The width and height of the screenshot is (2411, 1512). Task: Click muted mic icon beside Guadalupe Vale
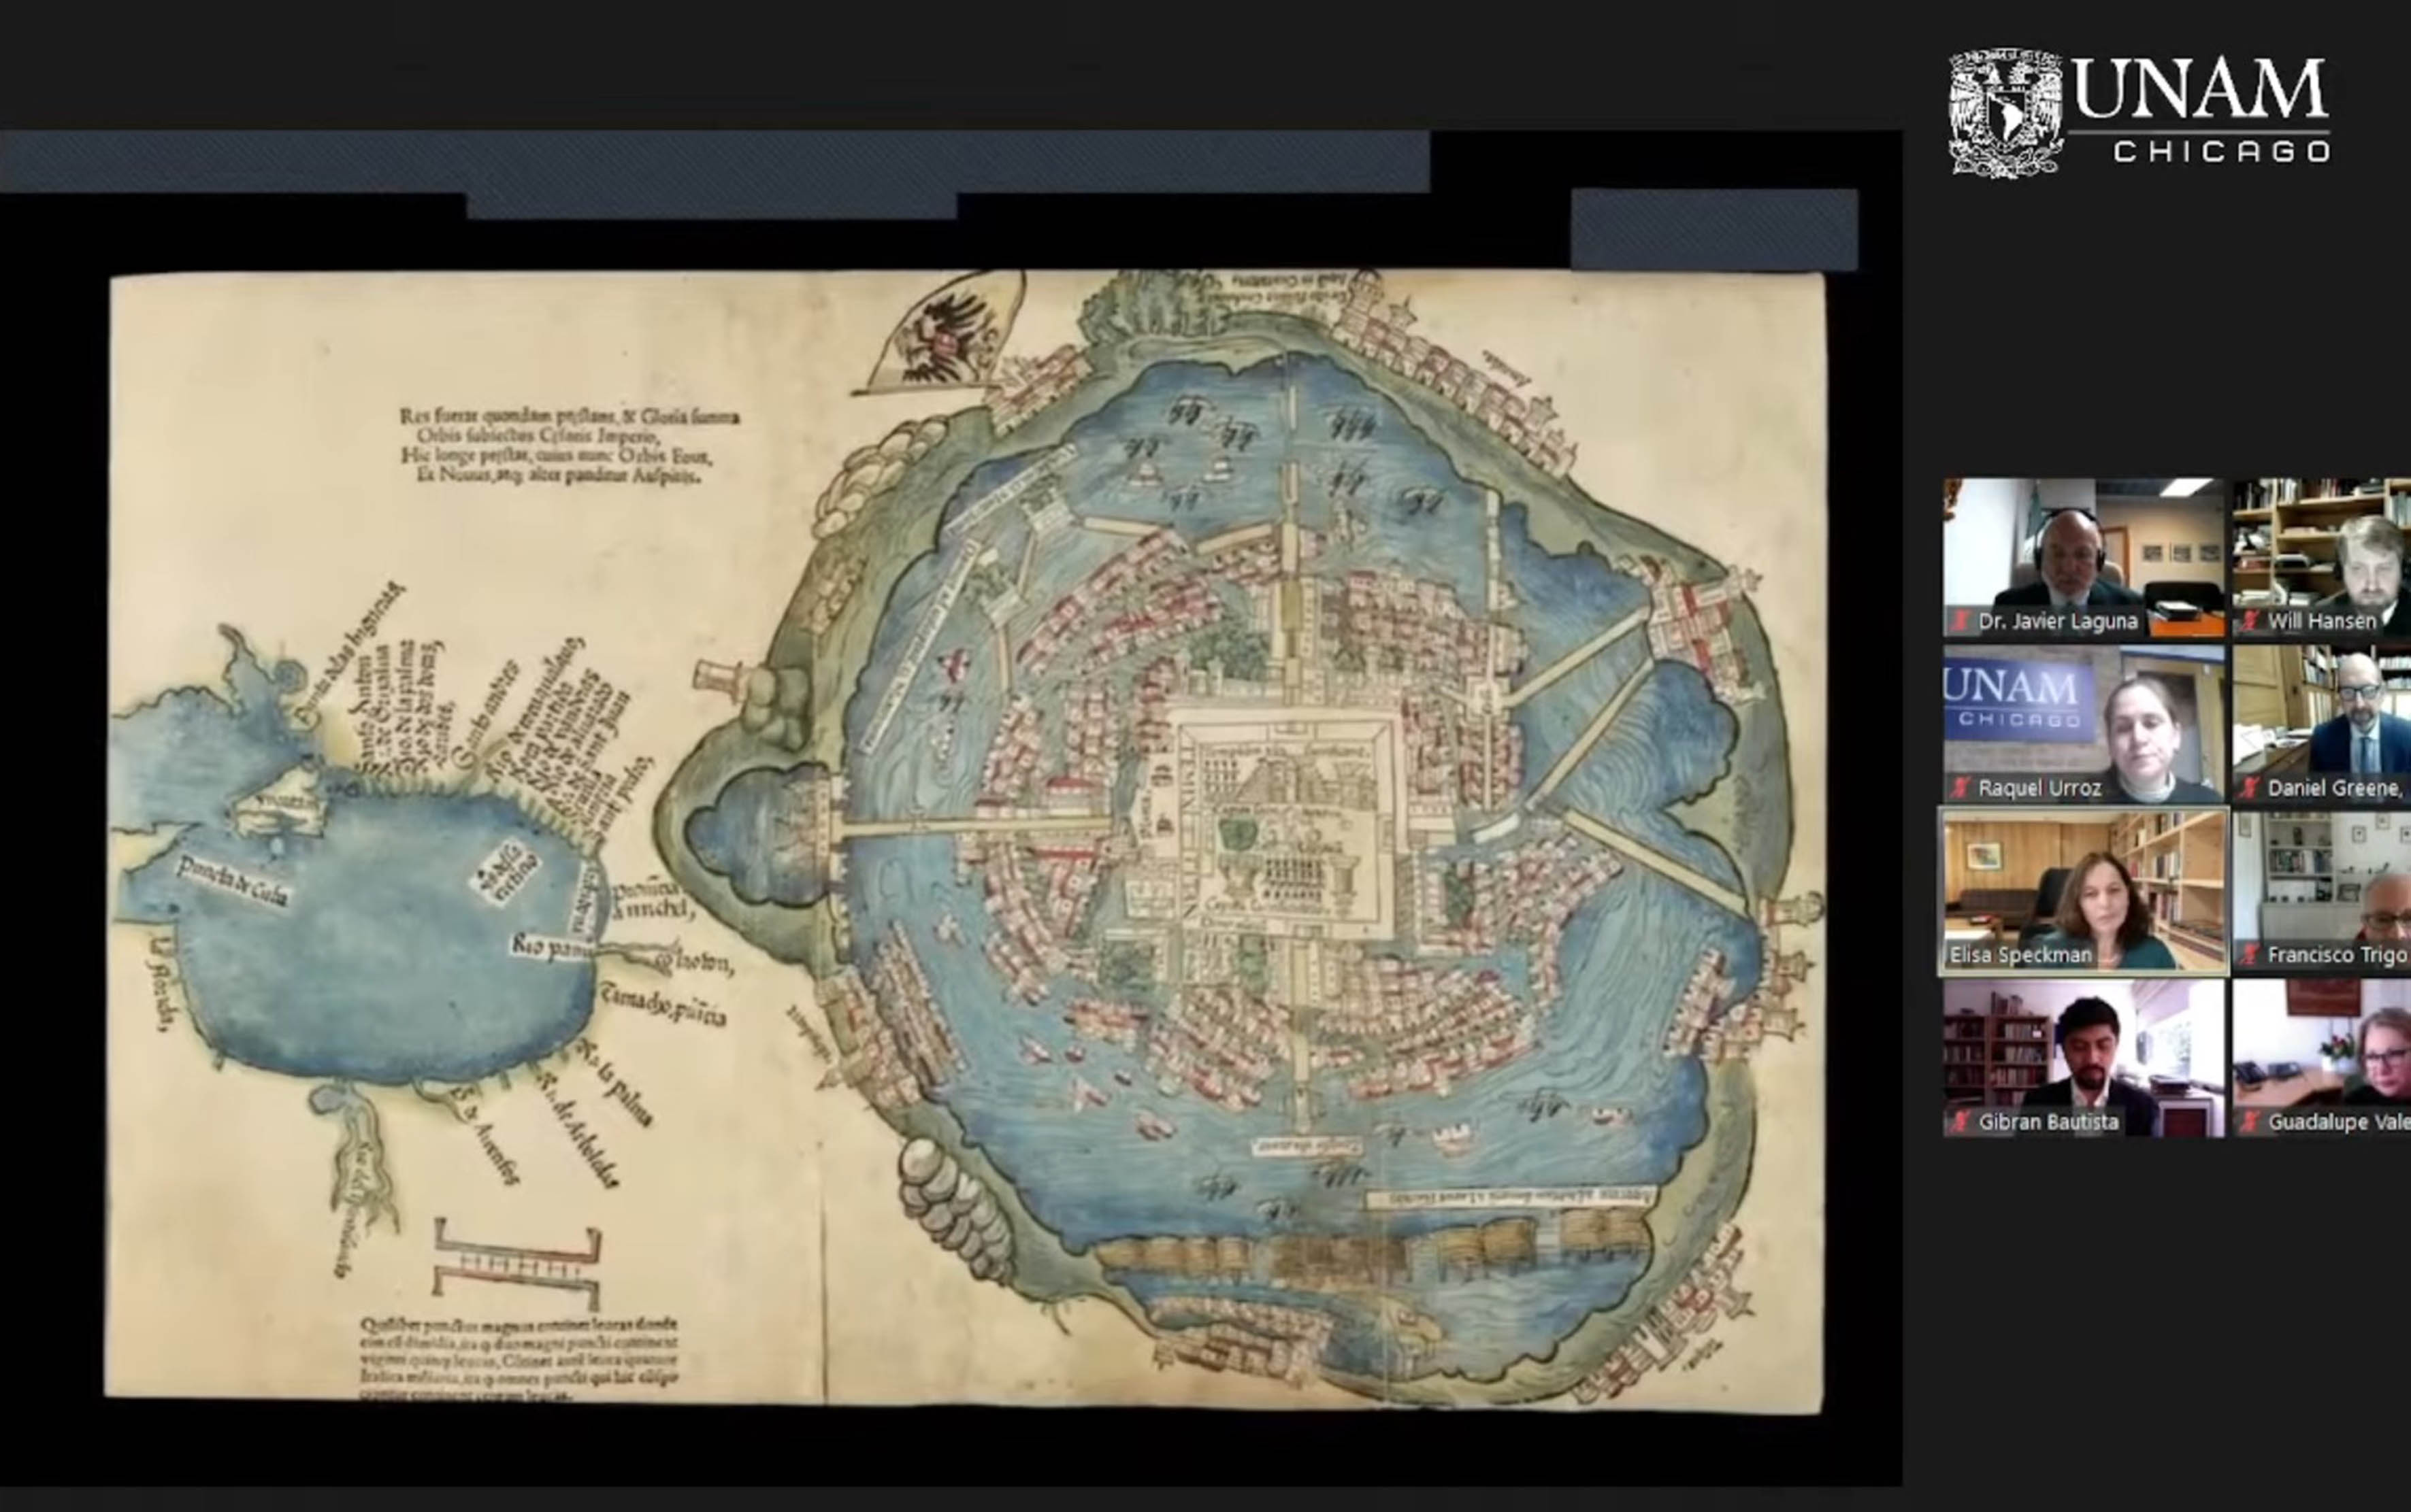point(2250,1122)
